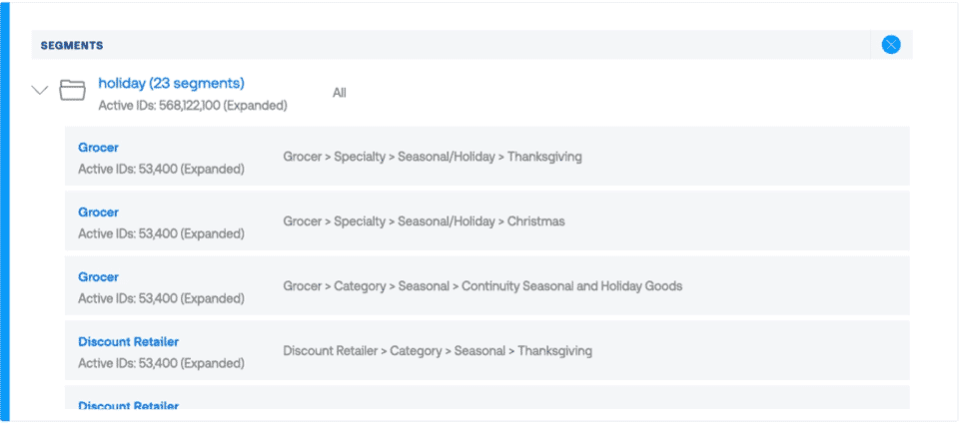Close the Segments panel with the blue X
The height and width of the screenshot is (423, 959).
click(x=891, y=45)
